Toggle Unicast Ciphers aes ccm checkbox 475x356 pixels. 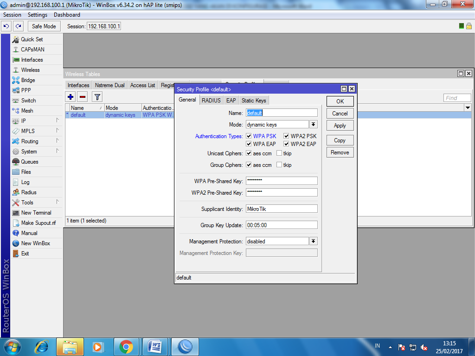pyautogui.click(x=249, y=153)
